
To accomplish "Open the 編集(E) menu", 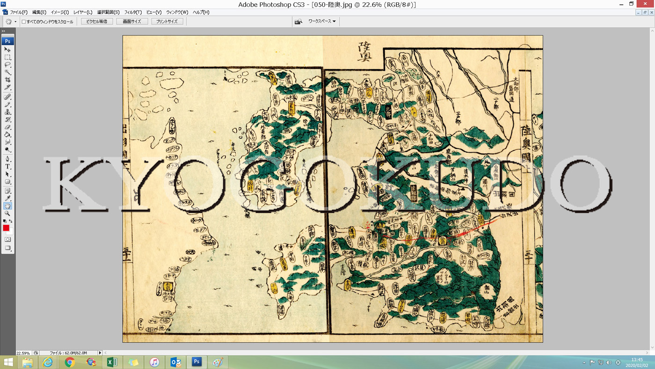I will tap(39, 12).
